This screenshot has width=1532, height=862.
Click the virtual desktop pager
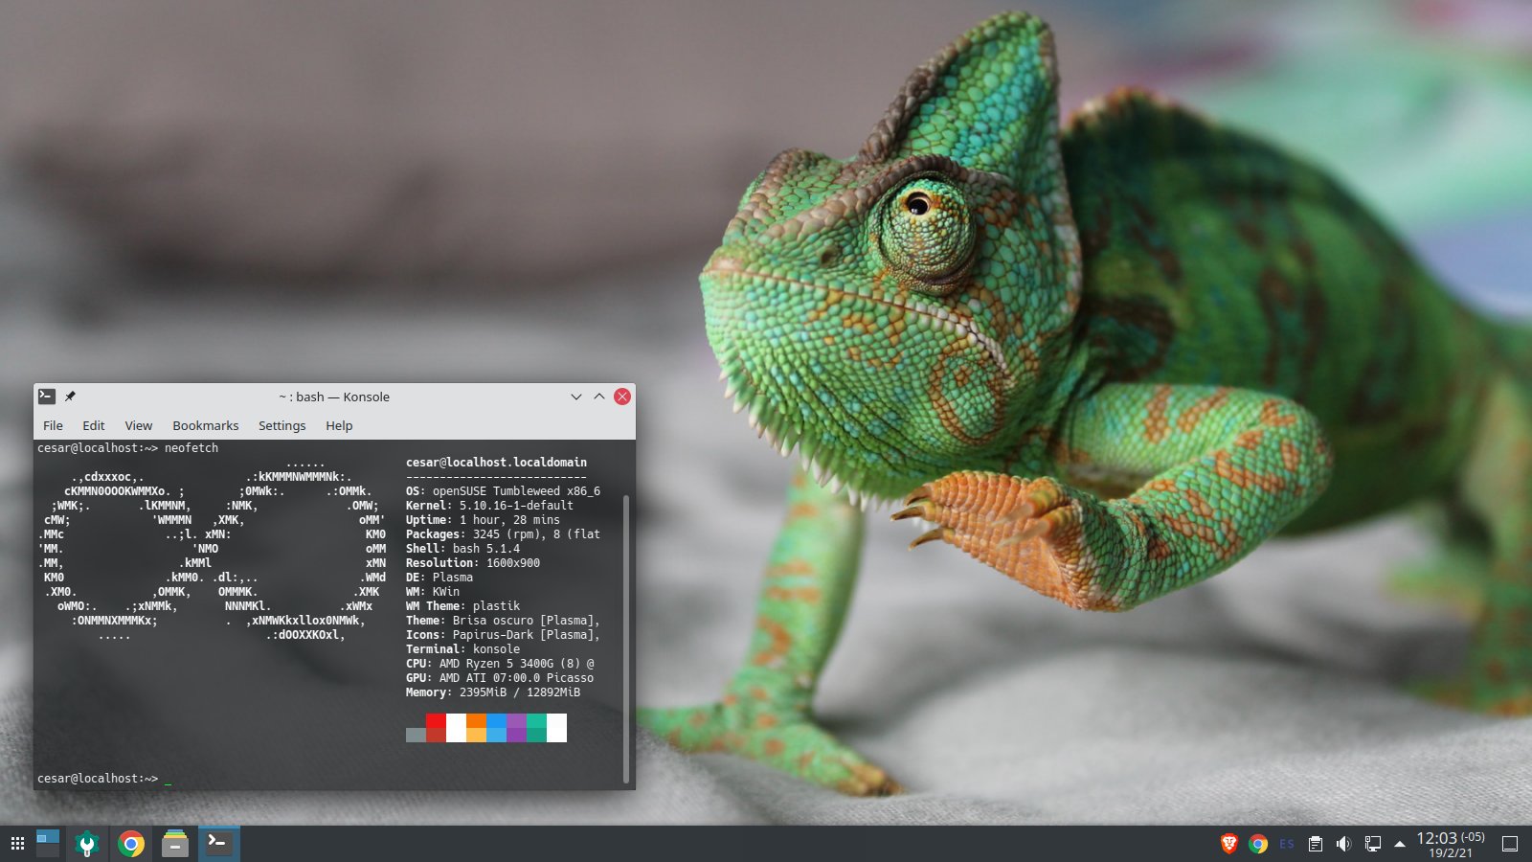[48, 843]
